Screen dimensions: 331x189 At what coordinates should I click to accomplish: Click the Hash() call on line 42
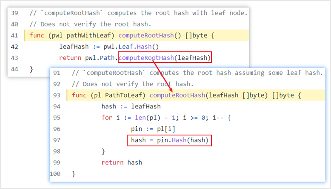click(x=148, y=47)
